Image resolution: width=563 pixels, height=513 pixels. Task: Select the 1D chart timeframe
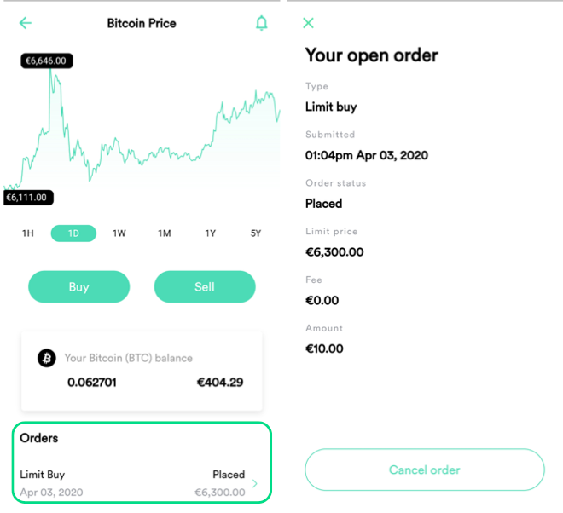[x=73, y=233]
